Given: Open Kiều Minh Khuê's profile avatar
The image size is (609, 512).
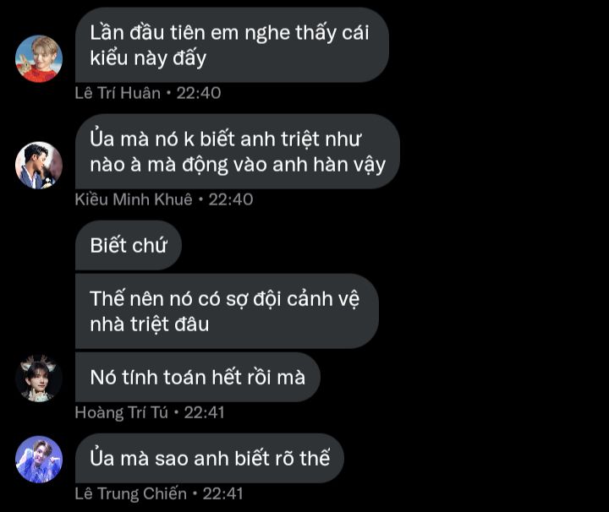Looking at the screenshot, I should (x=39, y=166).
